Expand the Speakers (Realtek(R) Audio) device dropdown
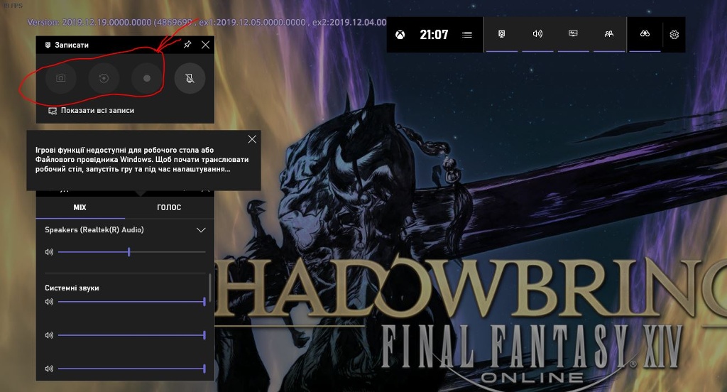 click(x=201, y=230)
